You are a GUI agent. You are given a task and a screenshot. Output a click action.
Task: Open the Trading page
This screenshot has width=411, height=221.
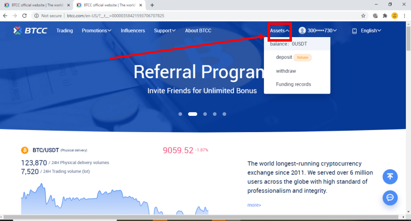tap(65, 30)
